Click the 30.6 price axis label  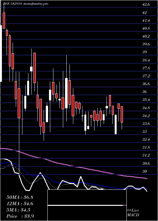(146, 164)
